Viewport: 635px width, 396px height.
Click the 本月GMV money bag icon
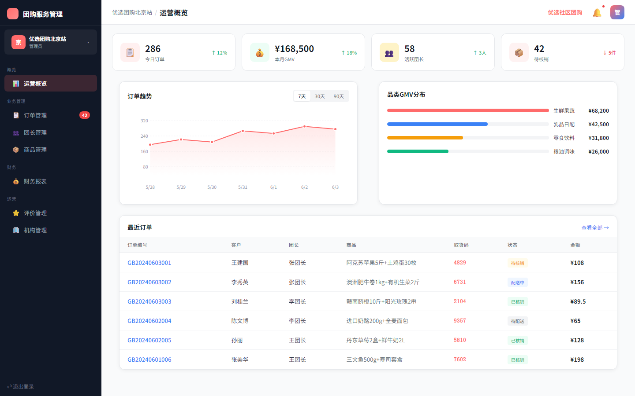point(260,53)
